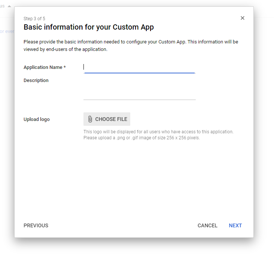This screenshot has height=267, width=274.
Task: Click the Upload logo label
Action: [37, 119]
